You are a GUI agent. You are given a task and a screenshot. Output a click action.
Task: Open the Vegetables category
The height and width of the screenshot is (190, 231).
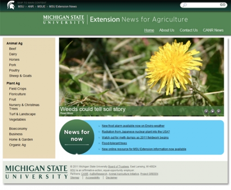click(18, 120)
